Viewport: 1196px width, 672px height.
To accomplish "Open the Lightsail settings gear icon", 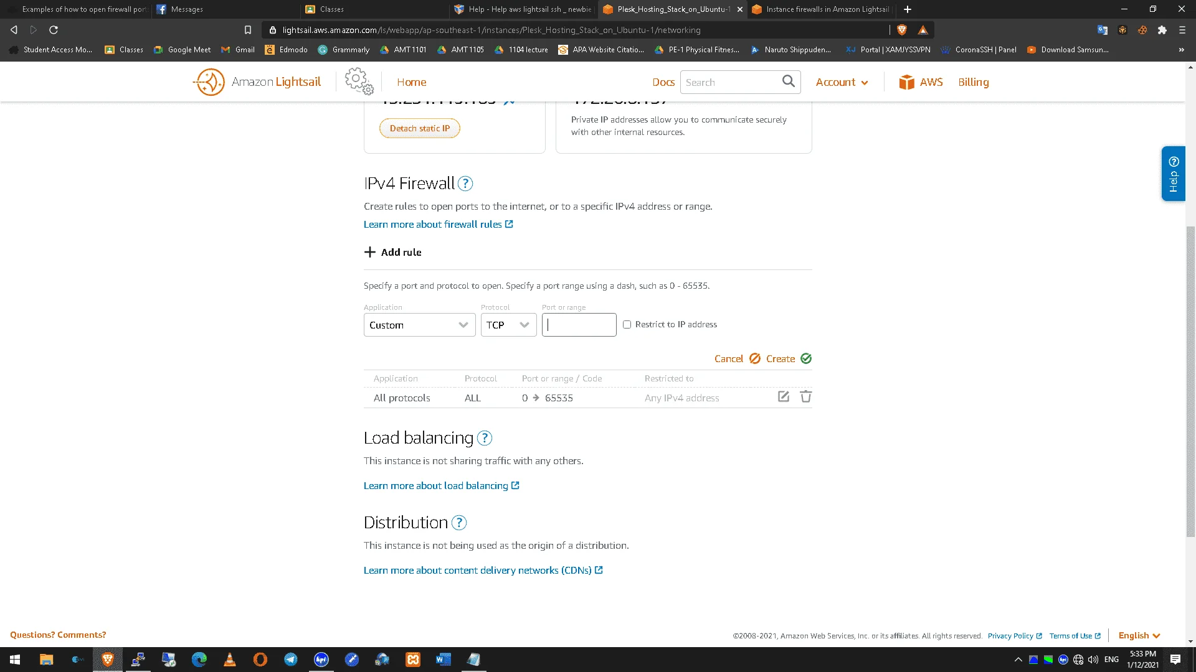I will 359,82.
